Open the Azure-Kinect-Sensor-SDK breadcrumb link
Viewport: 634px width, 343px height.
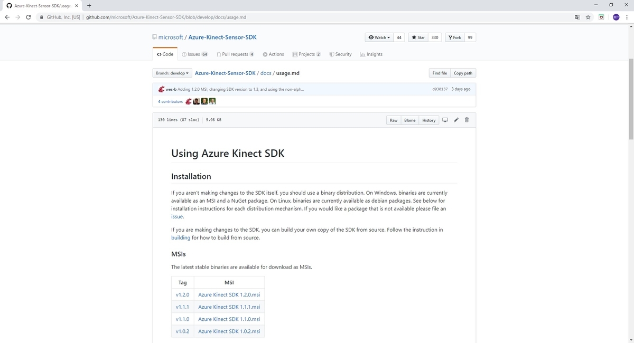(225, 73)
